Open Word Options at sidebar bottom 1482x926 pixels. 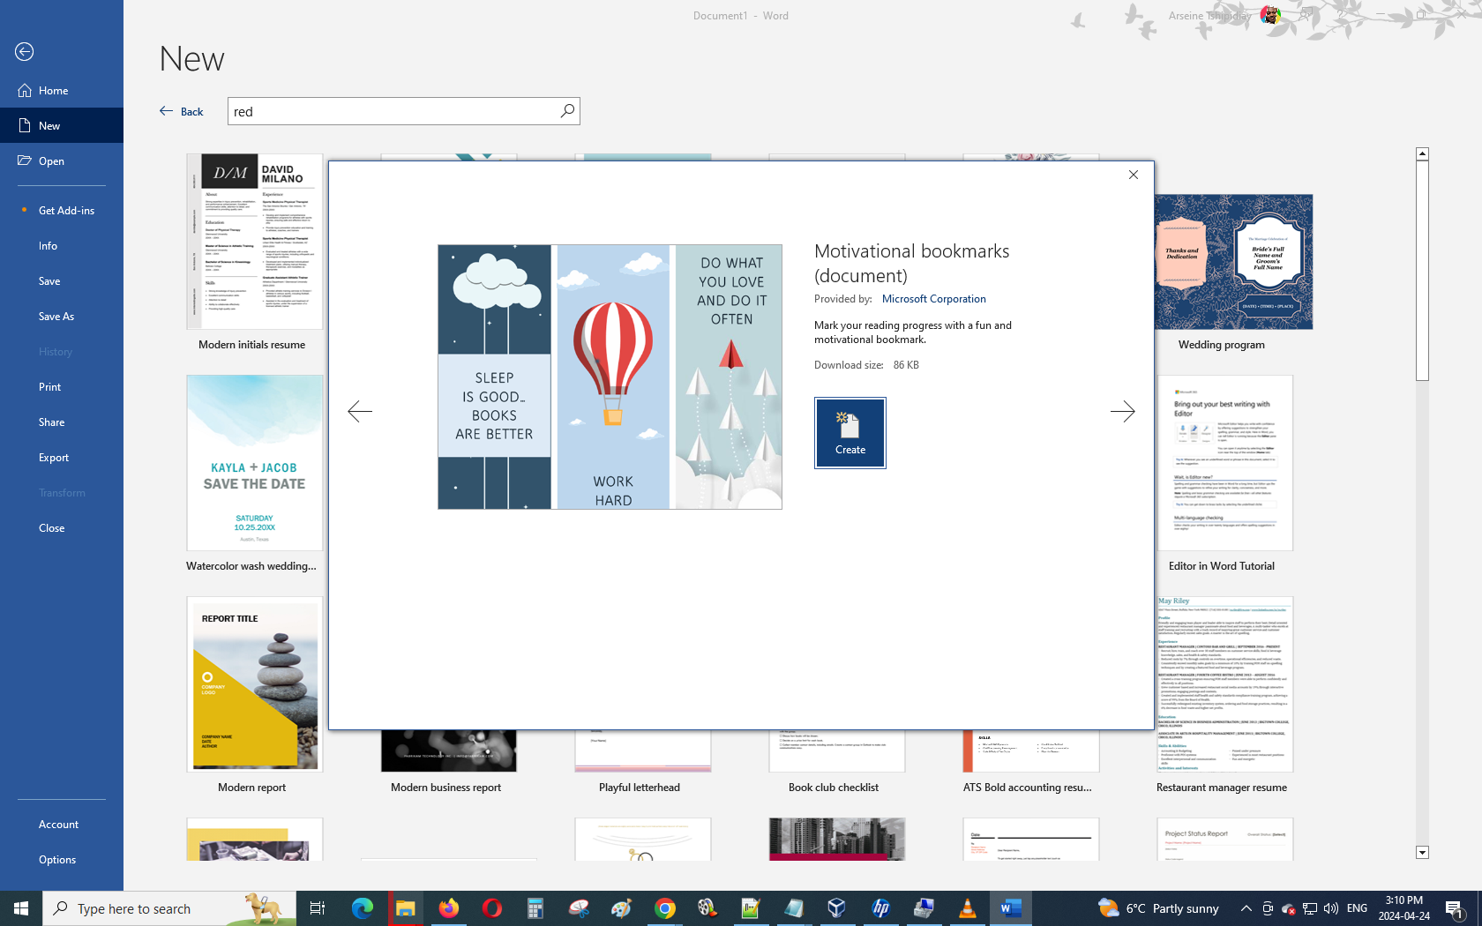point(57,860)
